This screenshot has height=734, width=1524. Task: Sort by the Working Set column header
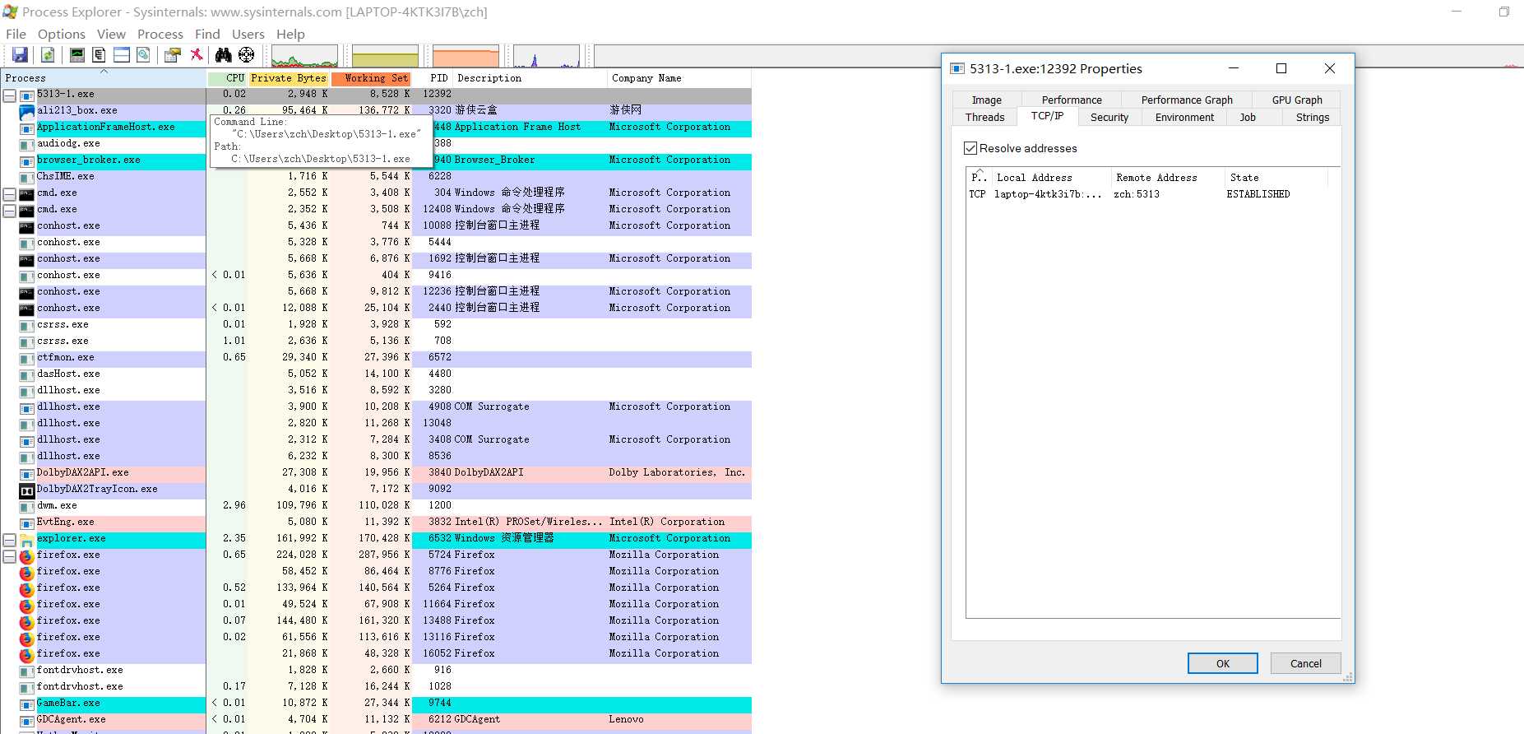pyautogui.click(x=371, y=78)
